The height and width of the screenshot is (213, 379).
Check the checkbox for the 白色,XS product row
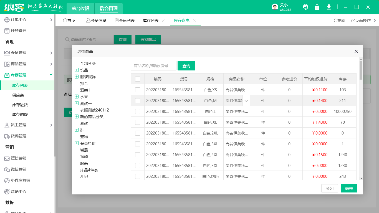pyautogui.click(x=137, y=90)
